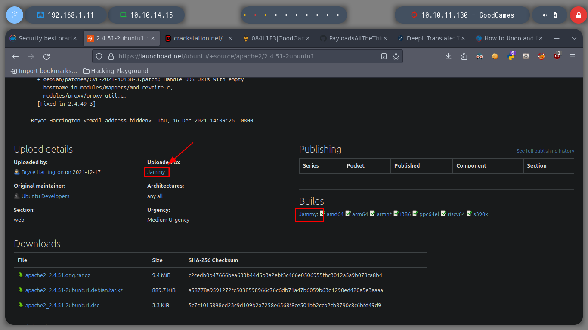Close the crackstation.net tab
The height and width of the screenshot is (330, 588).
pyautogui.click(x=230, y=38)
